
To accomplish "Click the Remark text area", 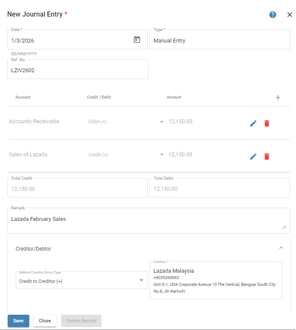I will pyautogui.click(x=144, y=220).
